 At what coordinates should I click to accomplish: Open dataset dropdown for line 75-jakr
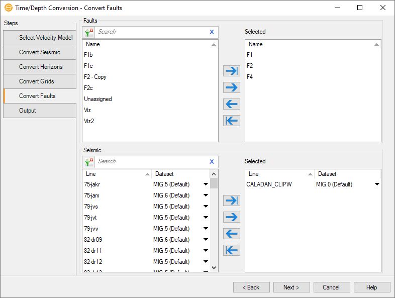206,184
